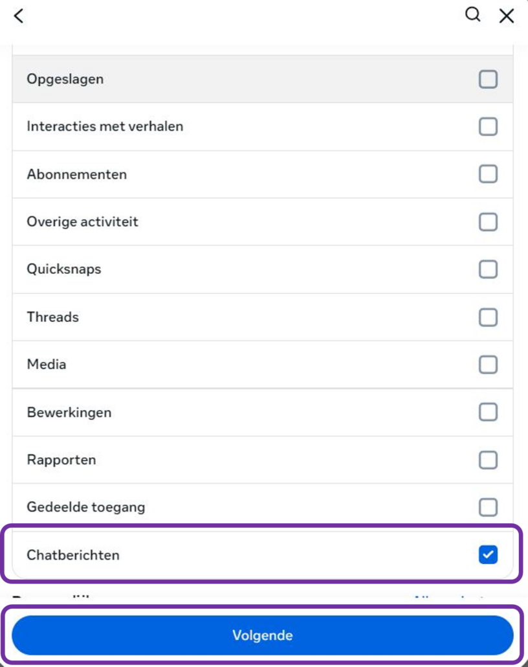The image size is (528, 667).
Task: Check the Media checkbox
Action: click(488, 365)
